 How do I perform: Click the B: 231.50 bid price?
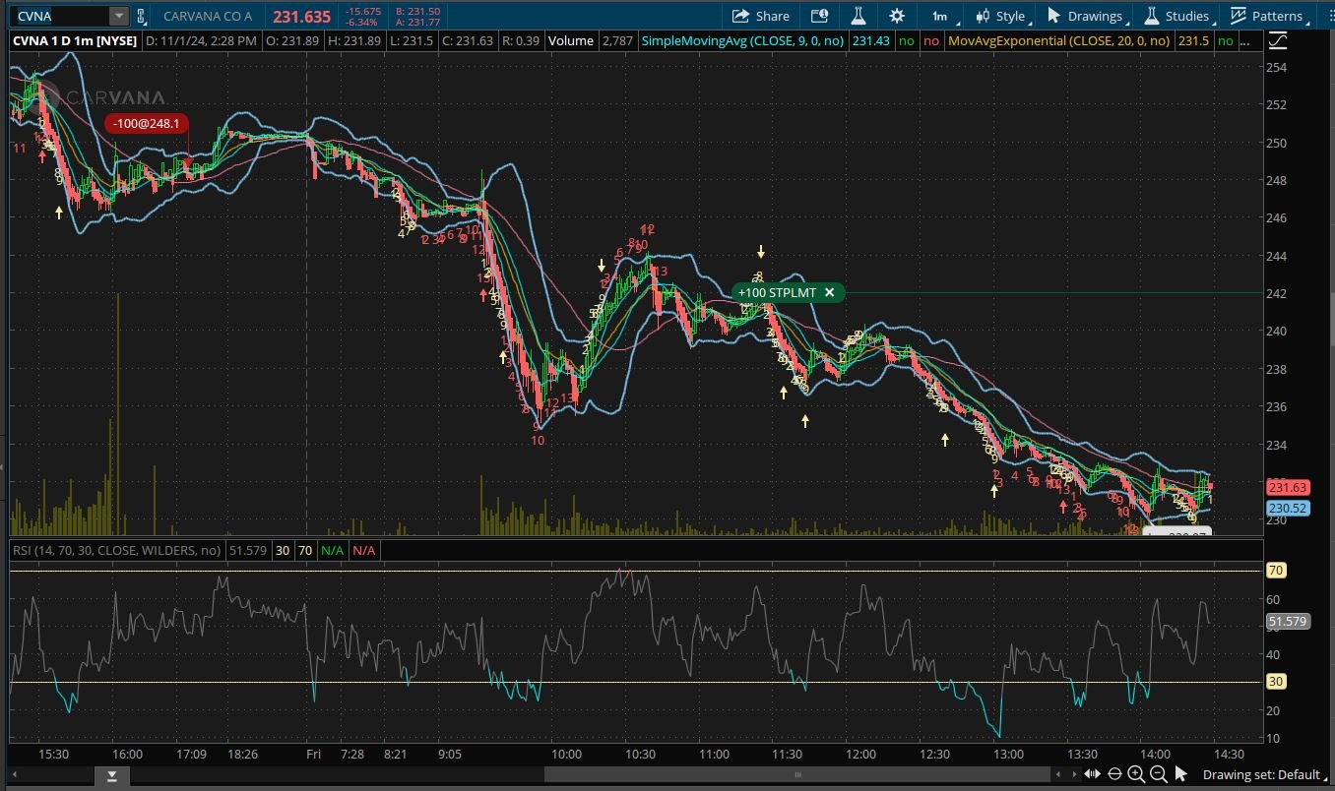pyautogui.click(x=416, y=11)
